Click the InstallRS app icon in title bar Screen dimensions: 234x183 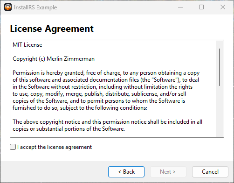[8, 7]
